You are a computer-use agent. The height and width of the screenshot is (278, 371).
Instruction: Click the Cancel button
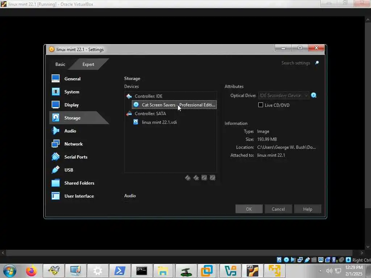click(x=278, y=209)
